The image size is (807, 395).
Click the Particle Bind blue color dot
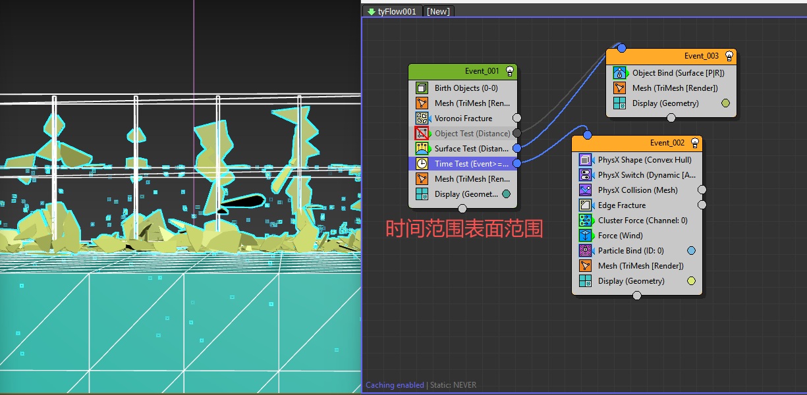point(691,251)
